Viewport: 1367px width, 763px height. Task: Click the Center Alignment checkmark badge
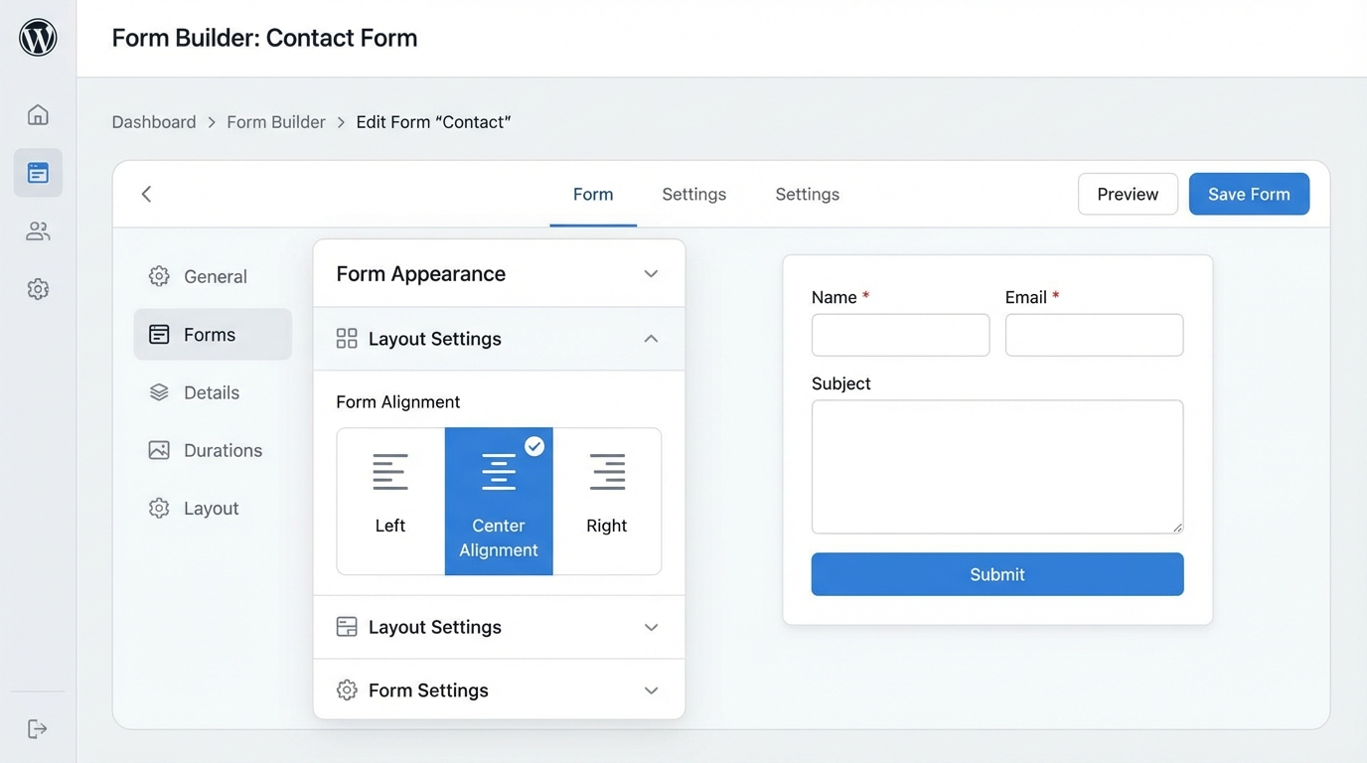coord(534,446)
